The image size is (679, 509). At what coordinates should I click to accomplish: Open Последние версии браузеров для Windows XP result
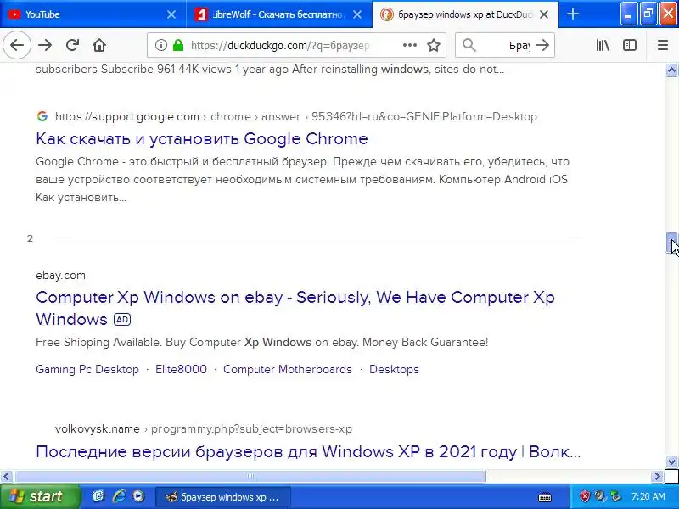[x=308, y=451]
